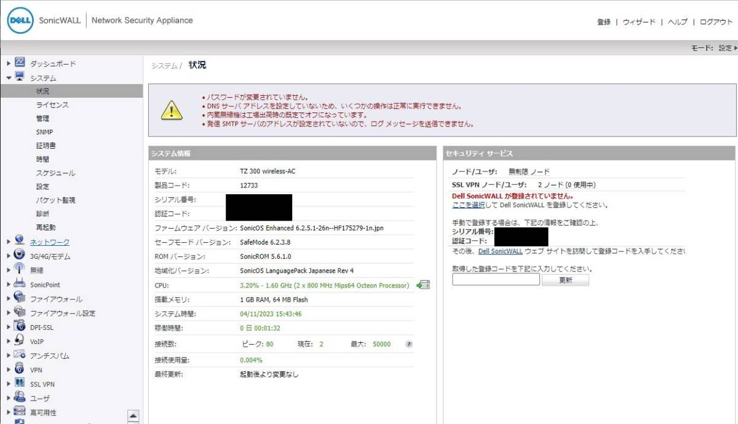
Task: Click the 更新 button
Action: pos(565,280)
